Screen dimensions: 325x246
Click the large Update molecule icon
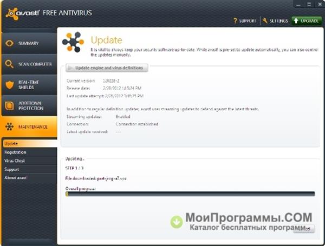73,42
